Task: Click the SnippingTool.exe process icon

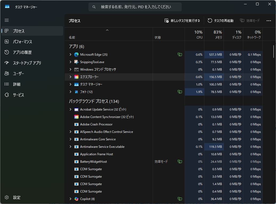Action: 76,62
